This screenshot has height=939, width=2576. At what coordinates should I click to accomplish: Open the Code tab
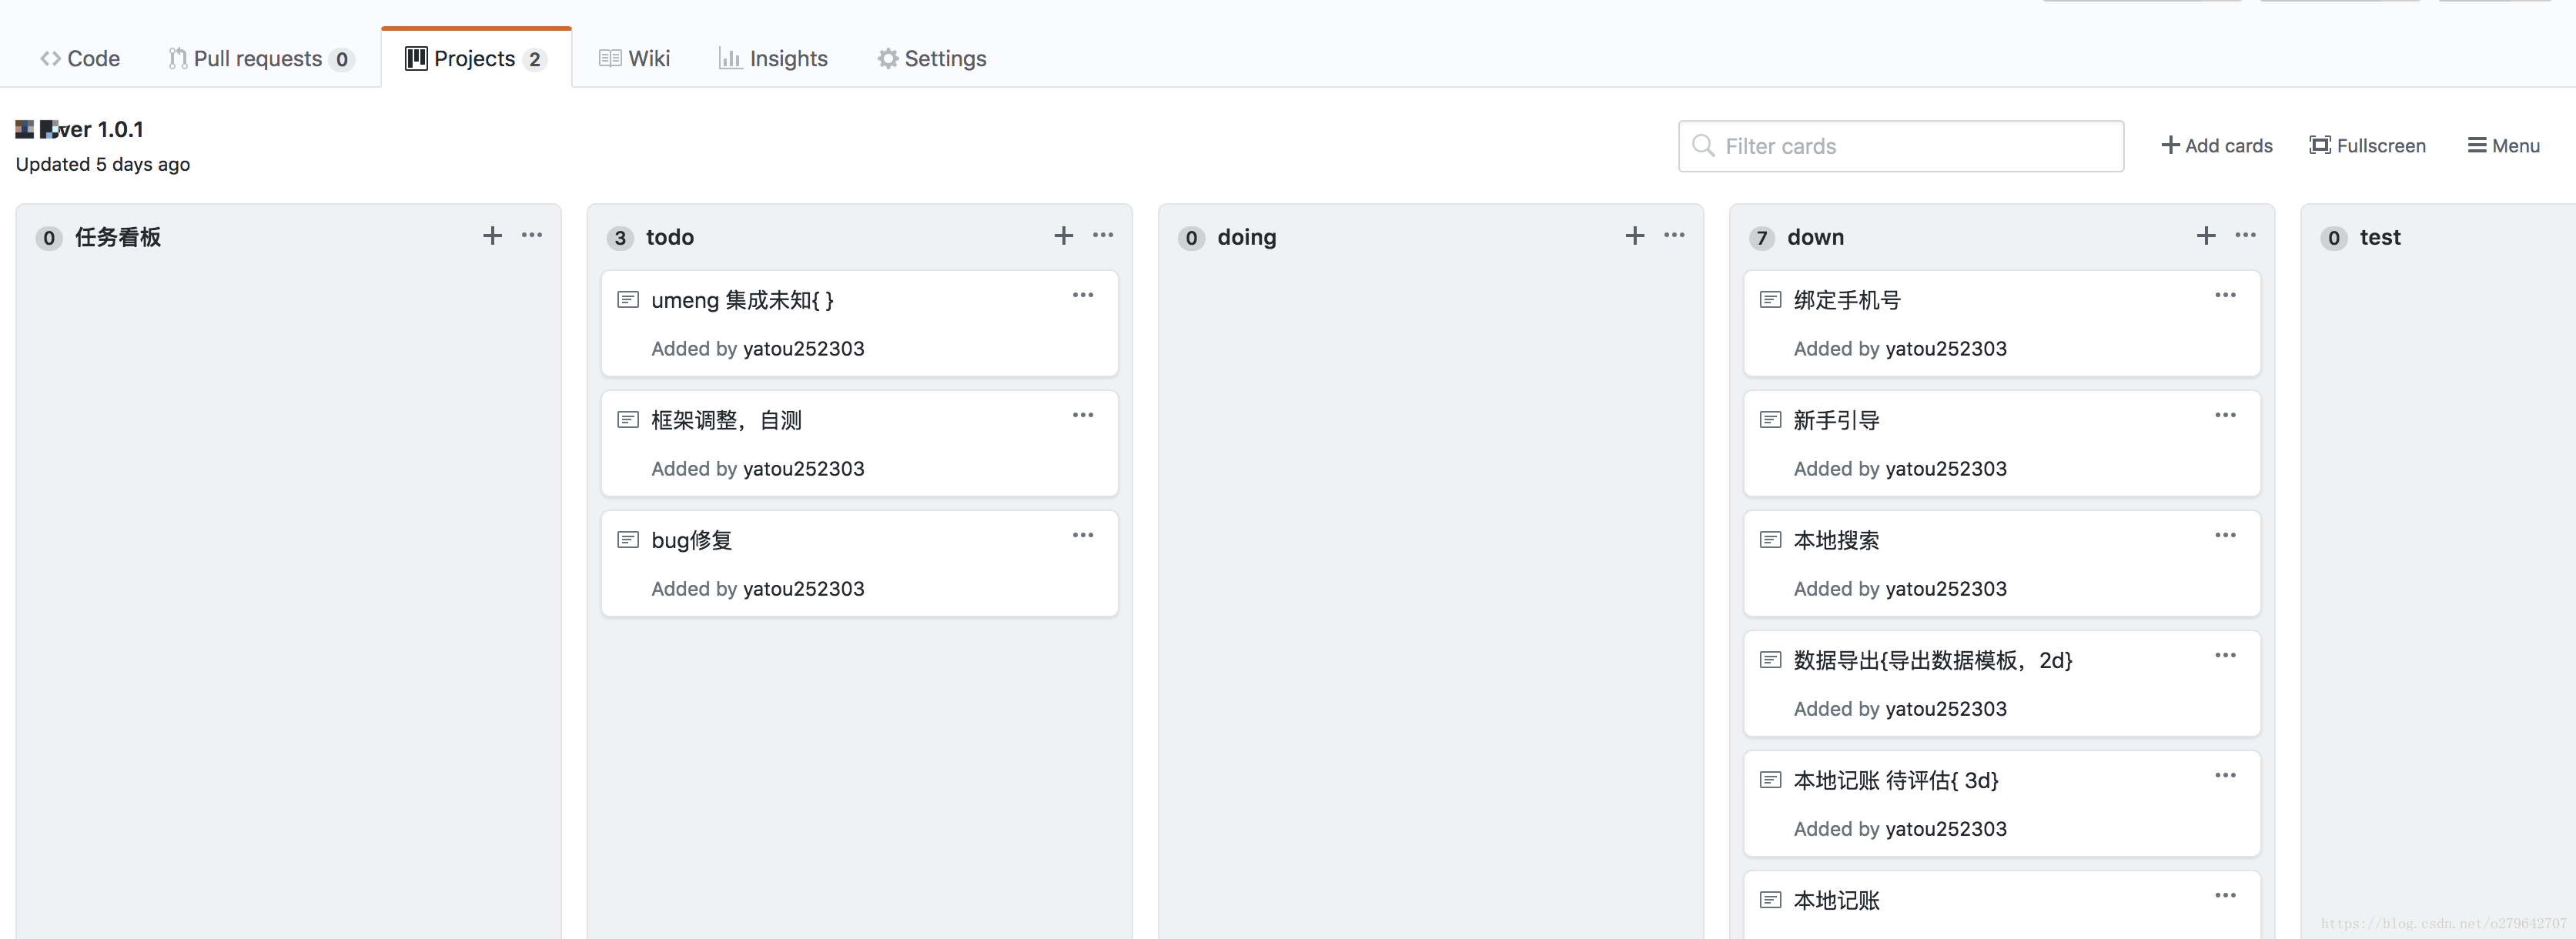pos(80,59)
